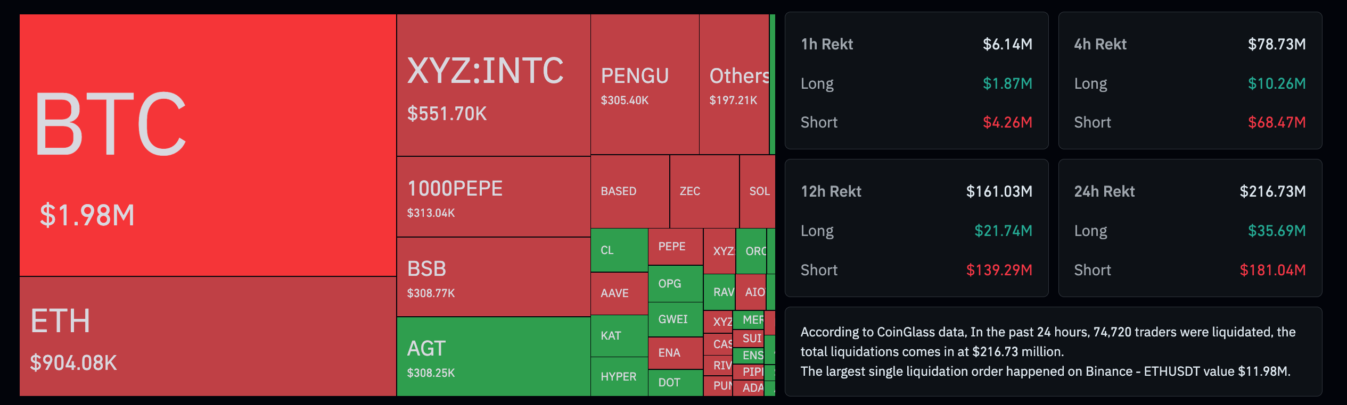Click the ZEC tile
This screenshot has width=1347, height=405.
point(704,191)
